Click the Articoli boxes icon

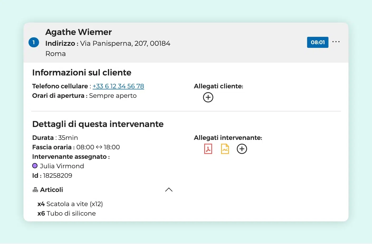(x=35, y=190)
